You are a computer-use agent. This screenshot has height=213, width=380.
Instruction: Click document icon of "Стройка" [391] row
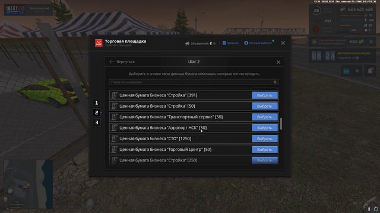(114, 95)
